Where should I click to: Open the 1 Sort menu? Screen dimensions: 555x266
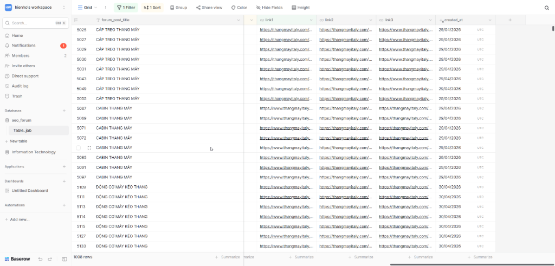(x=152, y=8)
